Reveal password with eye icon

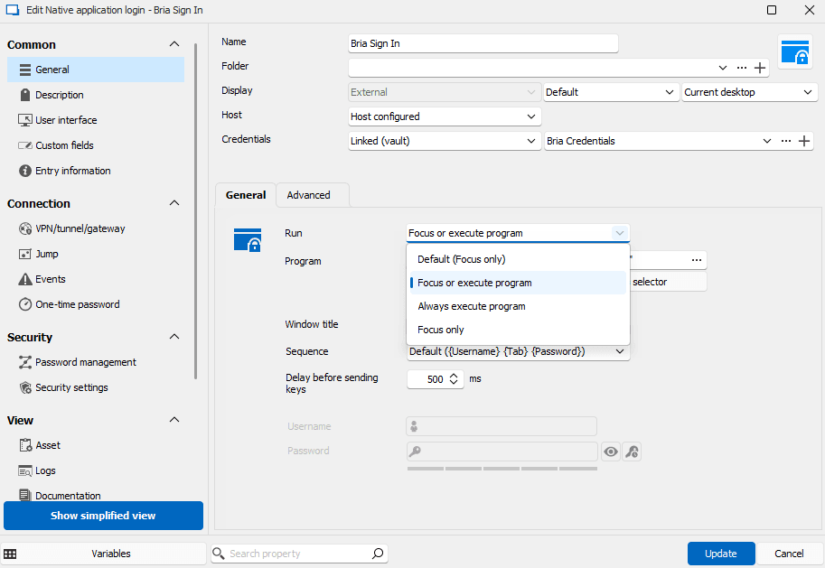611,452
